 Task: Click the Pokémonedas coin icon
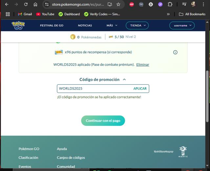pyautogui.click(x=73, y=37)
